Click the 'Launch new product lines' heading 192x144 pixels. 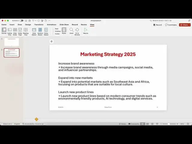pyautogui.click(x=76, y=92)
